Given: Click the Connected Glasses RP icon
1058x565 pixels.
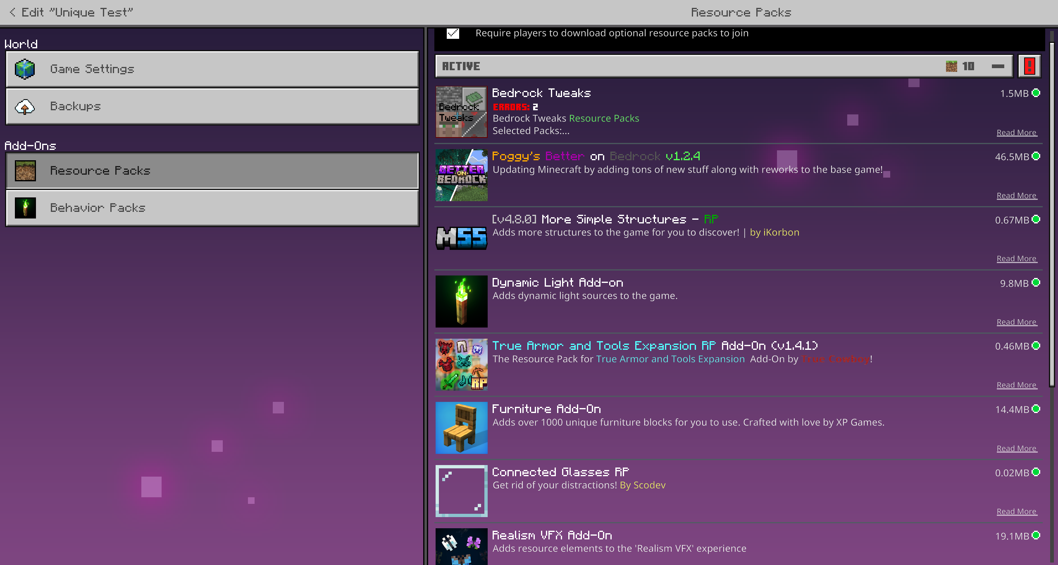Looking at the screenshot, I should [461, 491].
